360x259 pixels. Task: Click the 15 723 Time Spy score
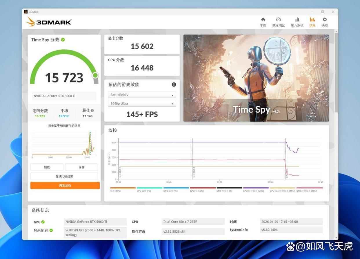point(64,78)
